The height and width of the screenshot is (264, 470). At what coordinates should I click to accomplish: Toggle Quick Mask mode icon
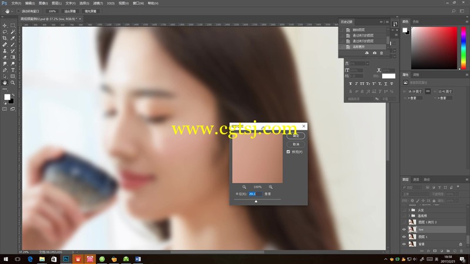[5, 109]
